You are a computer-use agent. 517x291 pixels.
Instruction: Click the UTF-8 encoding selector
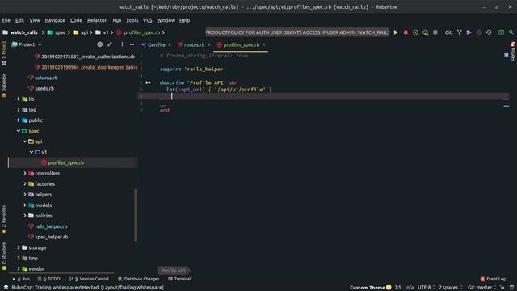[427, 288]
